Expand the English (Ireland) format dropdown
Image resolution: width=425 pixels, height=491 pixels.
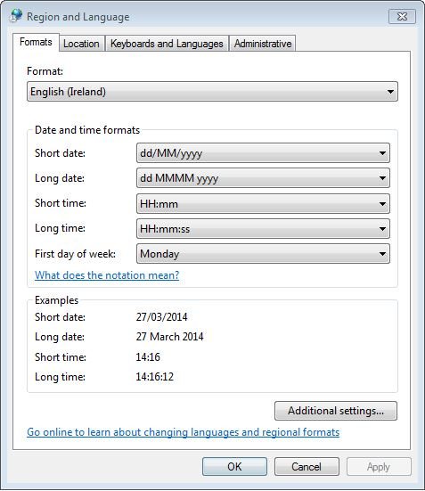coord(212,92)
